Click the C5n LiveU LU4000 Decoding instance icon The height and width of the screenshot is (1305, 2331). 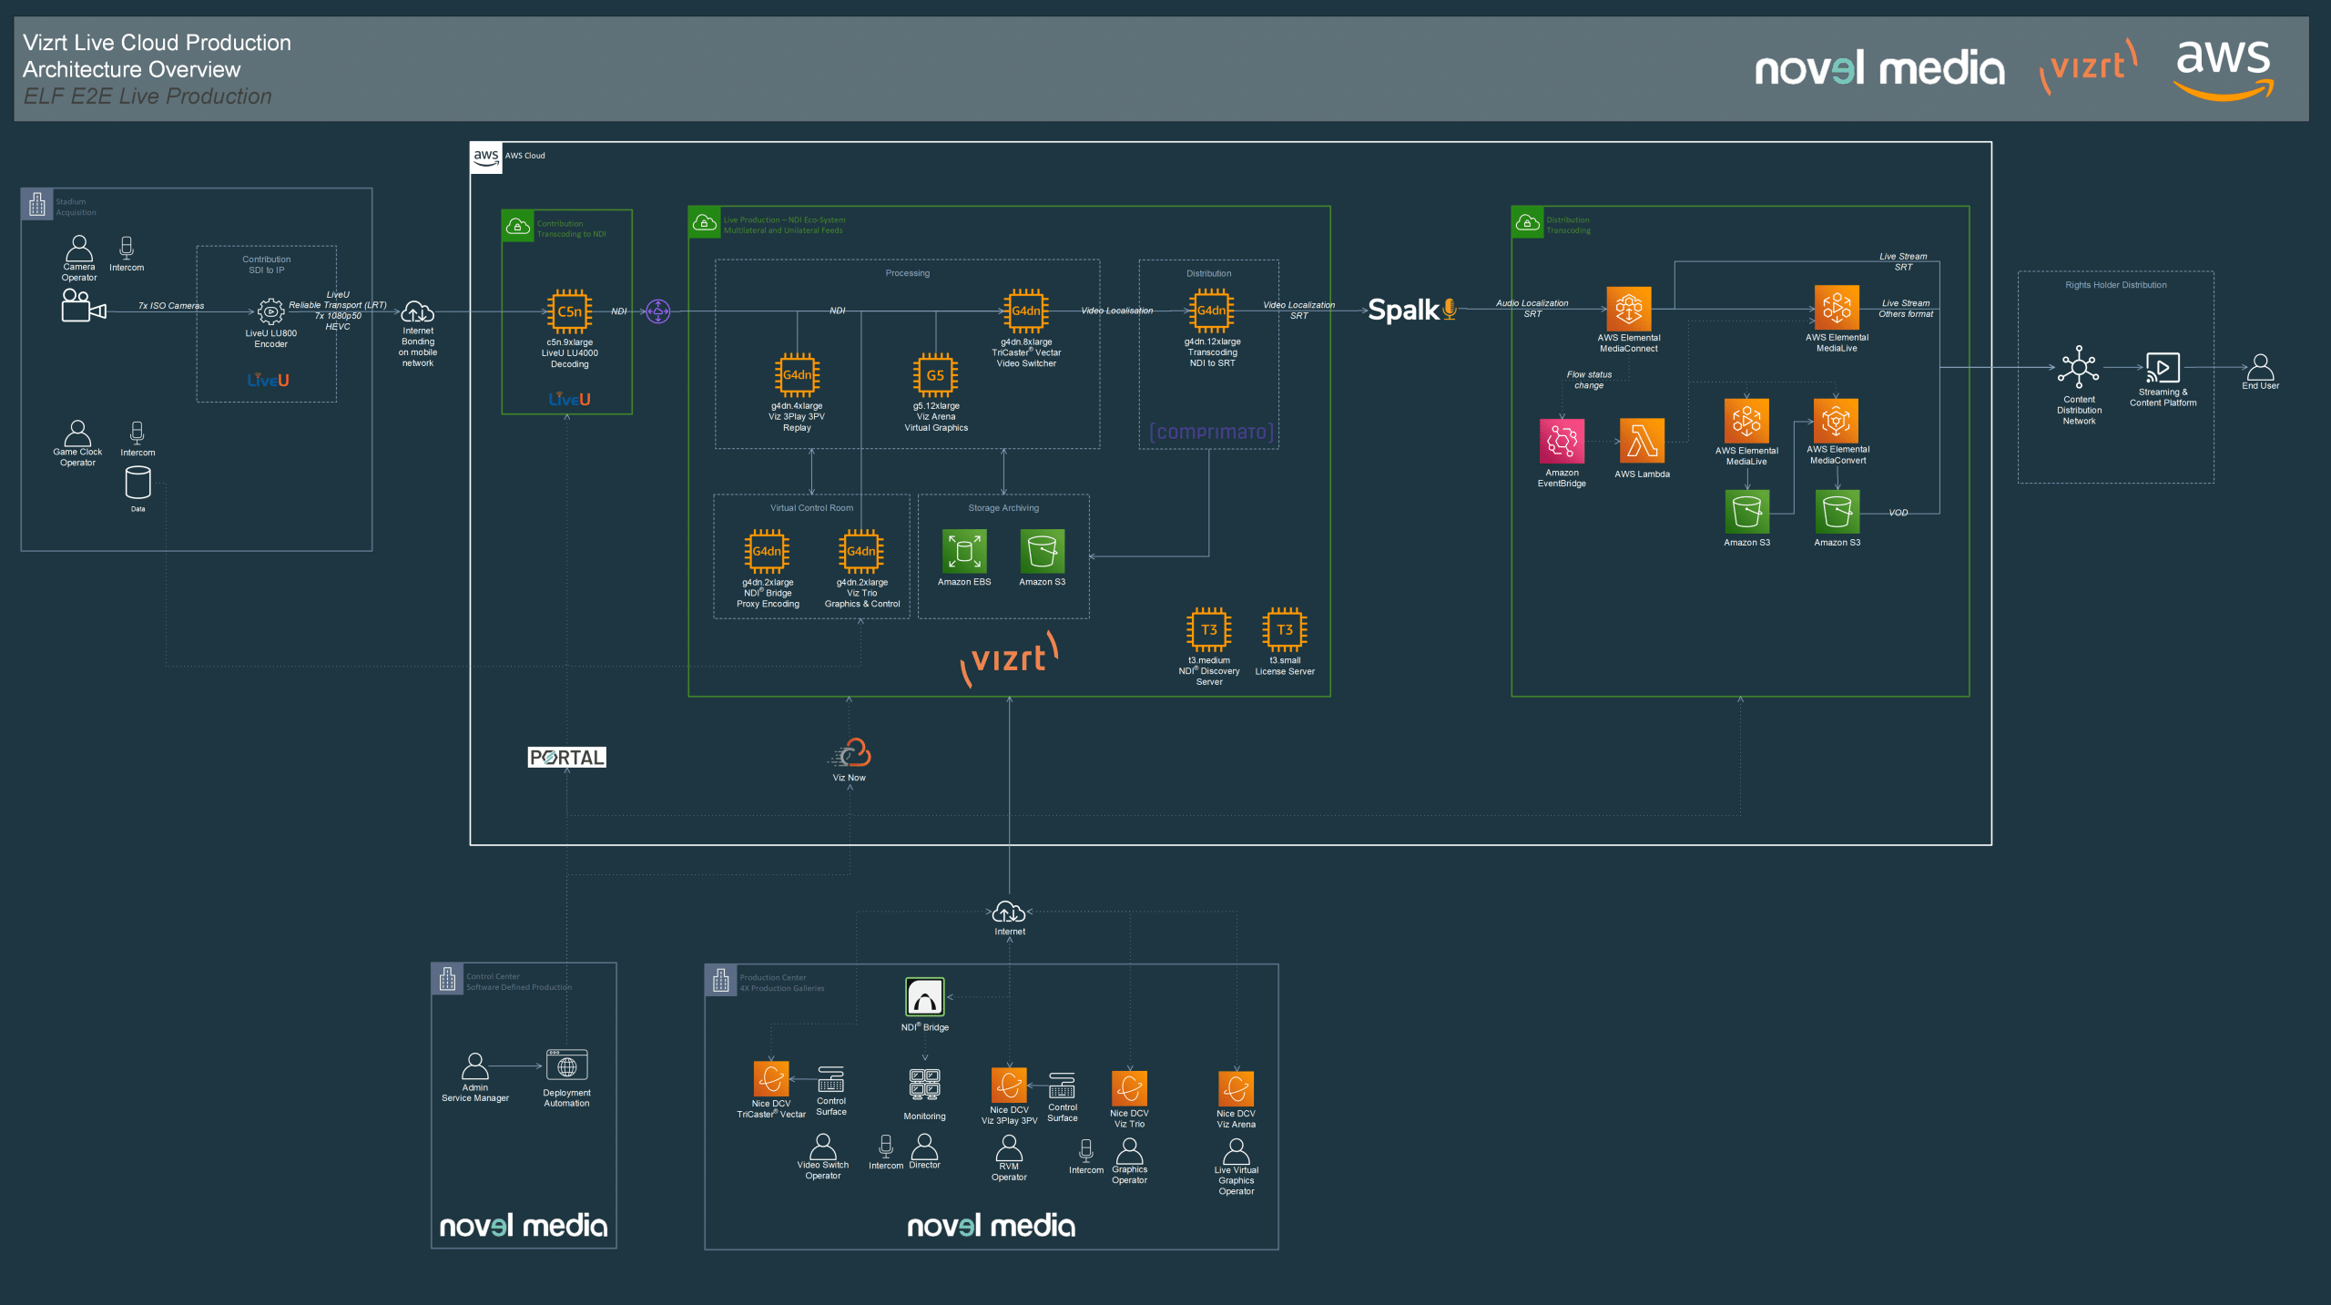(x=569, y=312)
